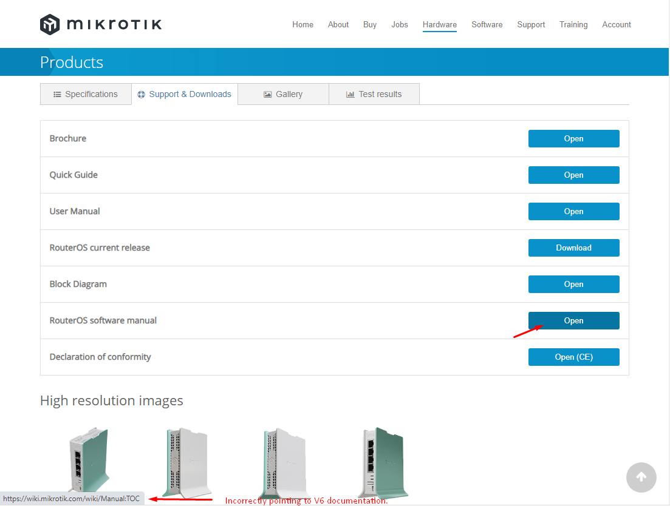Click the scroll-to-top arrow button
Screen dimensions: 670x506
[x=641, y=477]
